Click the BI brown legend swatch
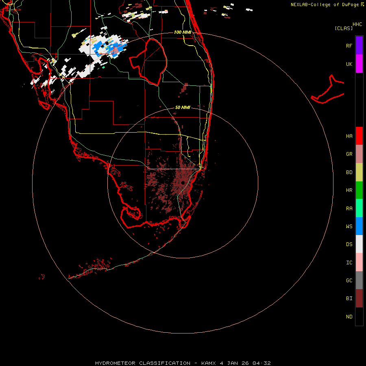366x366 pixels. tap(359, 298)
